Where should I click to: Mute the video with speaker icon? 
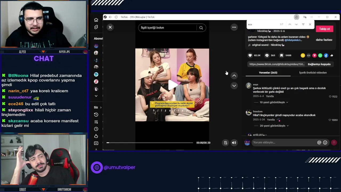coord(234,143)
